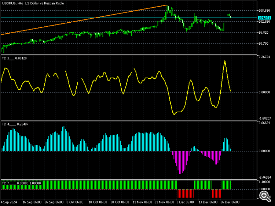Click the magnifier zoom icon
275x206 pixels.
(265, 196)
